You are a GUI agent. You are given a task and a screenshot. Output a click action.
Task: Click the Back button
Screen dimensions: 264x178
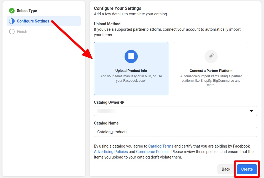pyautogui.click(x=226, y=169)
